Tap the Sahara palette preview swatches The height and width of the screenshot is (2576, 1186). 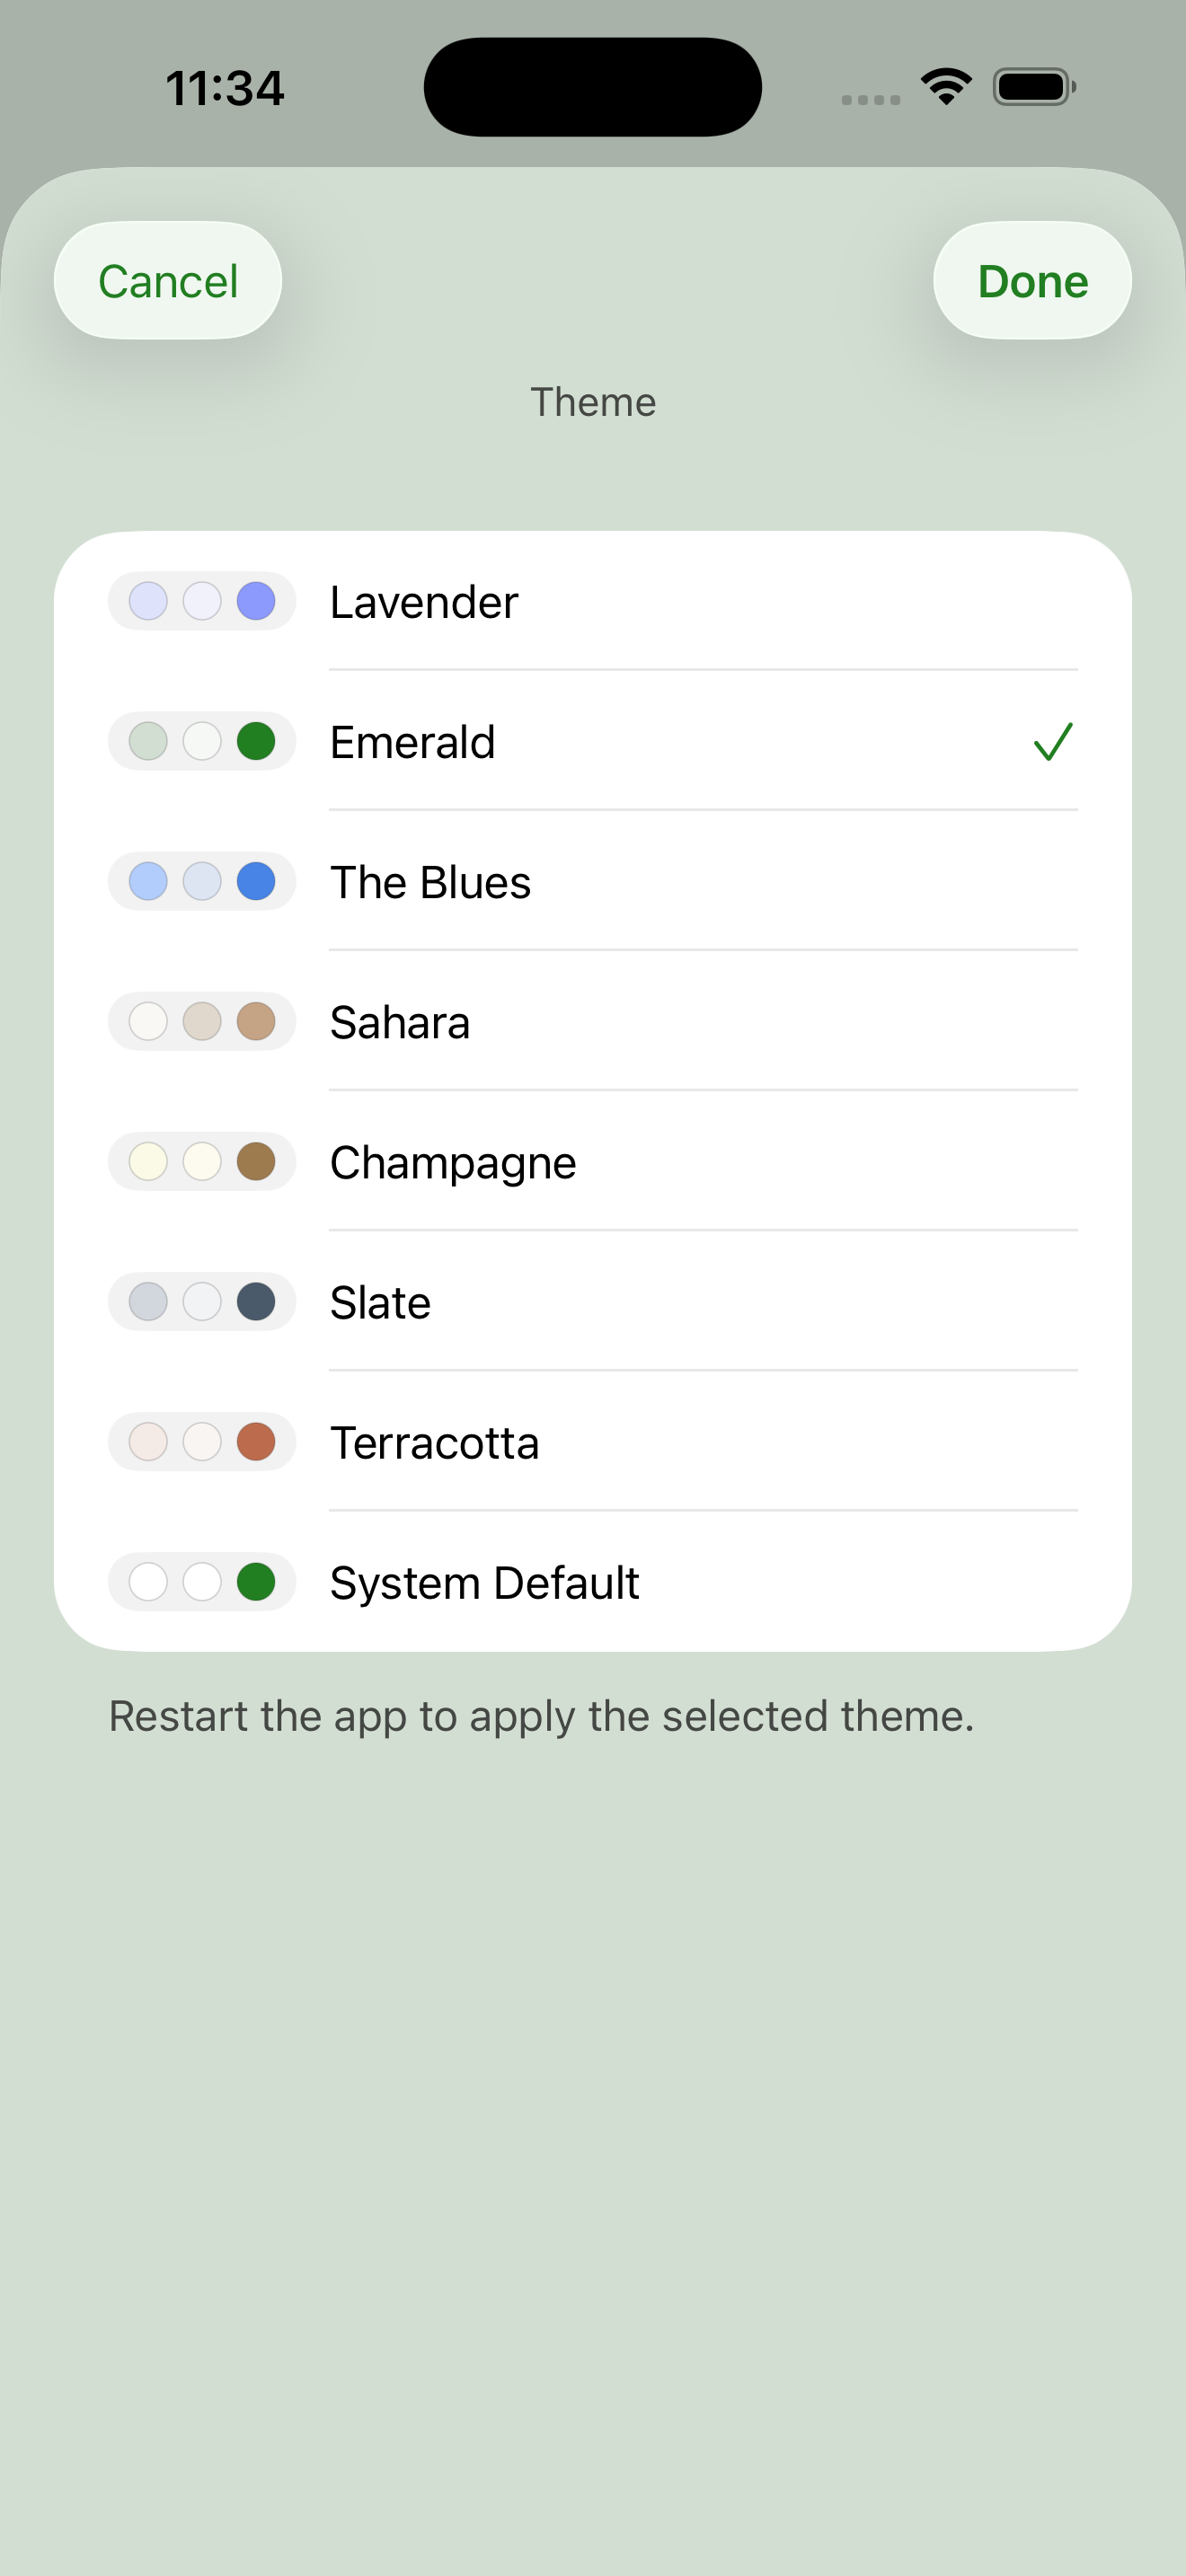pos(202,1021)
